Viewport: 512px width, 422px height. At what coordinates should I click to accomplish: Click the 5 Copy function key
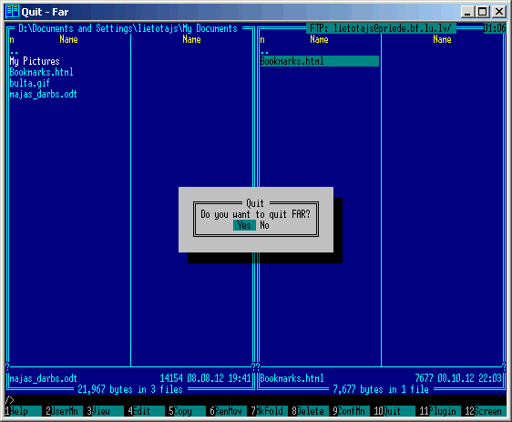(x=187, y=411)
